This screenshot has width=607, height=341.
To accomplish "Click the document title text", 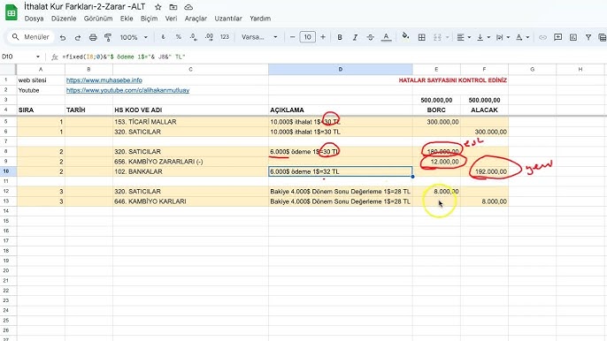I will point(84,6).
